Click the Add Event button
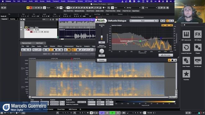This screenshot has width=205, height=115. point(39,43)
